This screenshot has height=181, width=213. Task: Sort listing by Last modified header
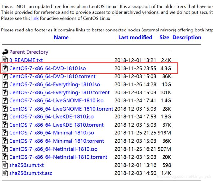click(135, 37)
